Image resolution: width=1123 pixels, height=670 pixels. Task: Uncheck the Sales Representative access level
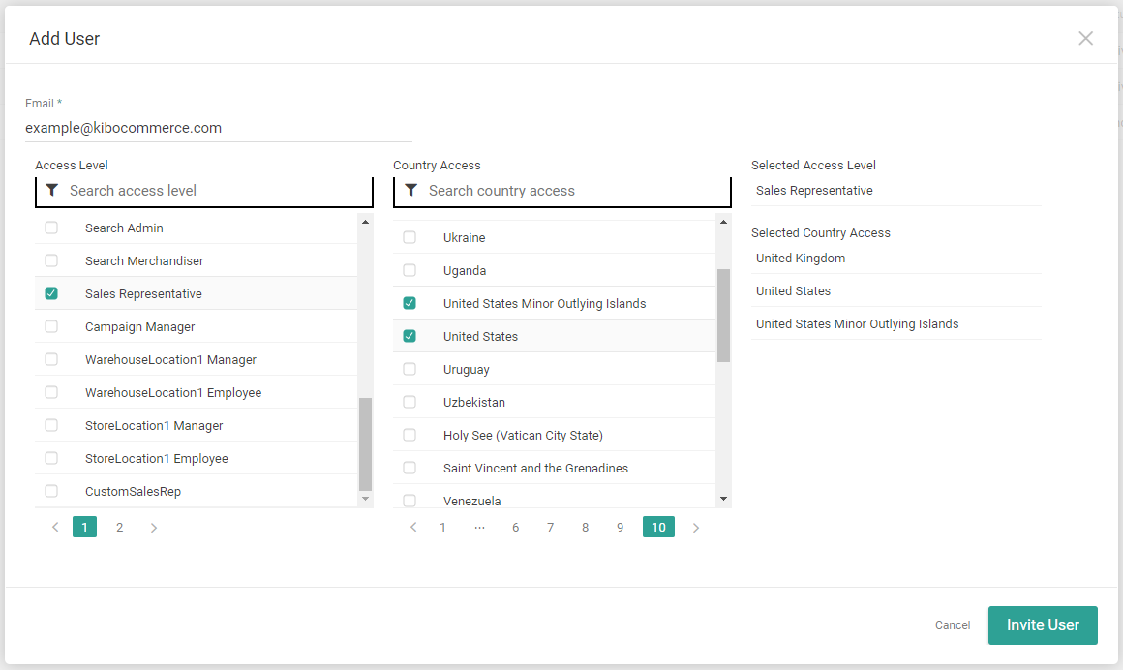pyautogui.click(x=50, y=292)
